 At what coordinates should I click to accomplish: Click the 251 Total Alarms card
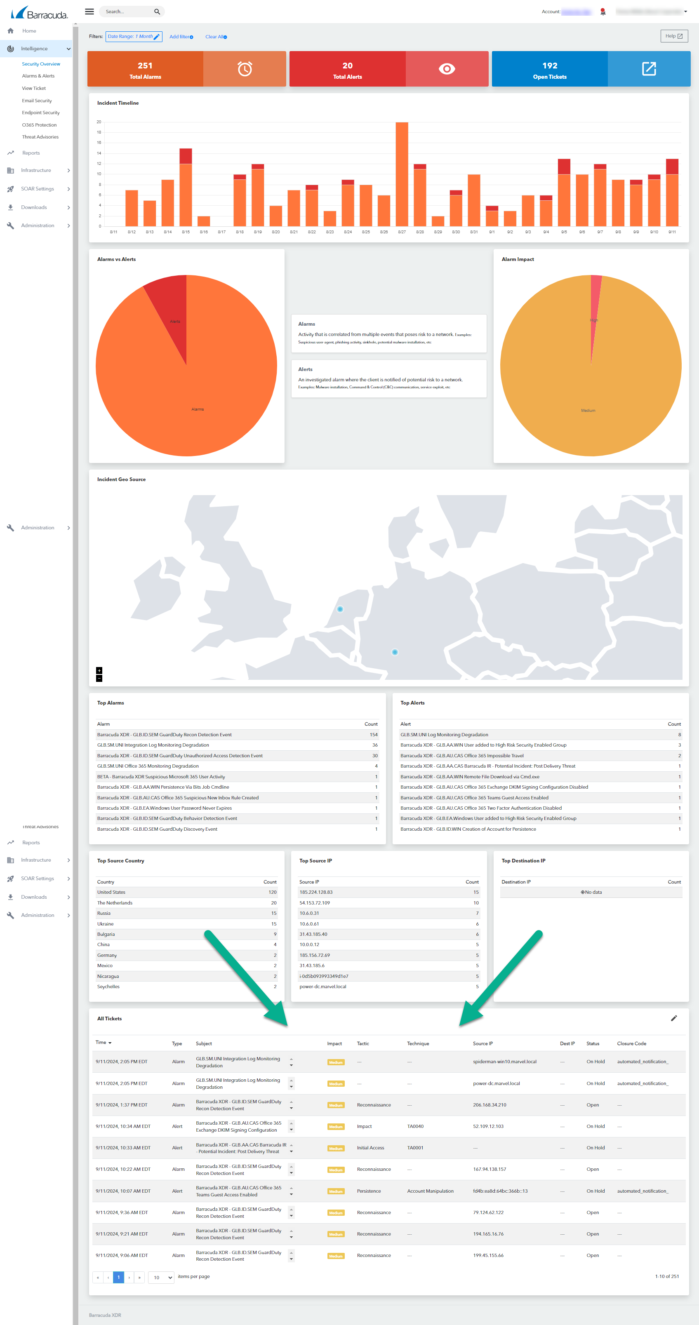click(x=145, y=69)
